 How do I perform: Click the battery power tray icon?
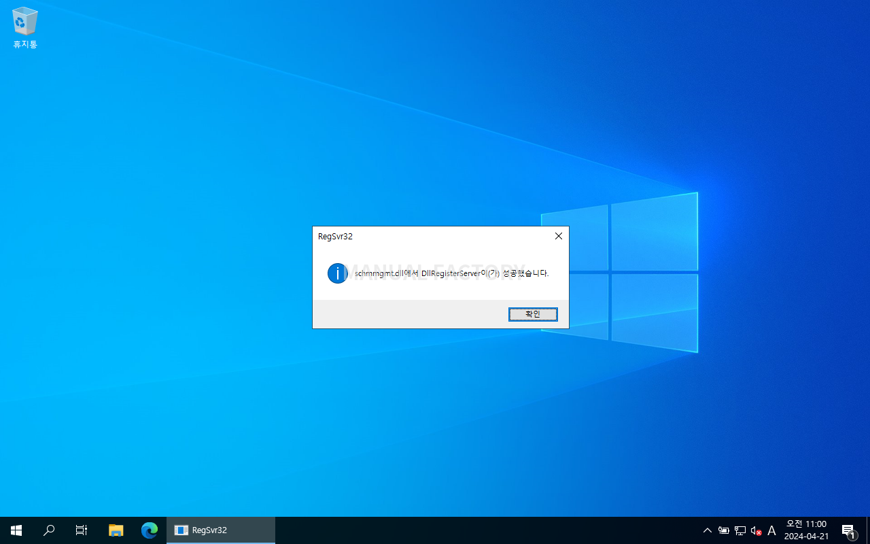click(x=724, y=530)
